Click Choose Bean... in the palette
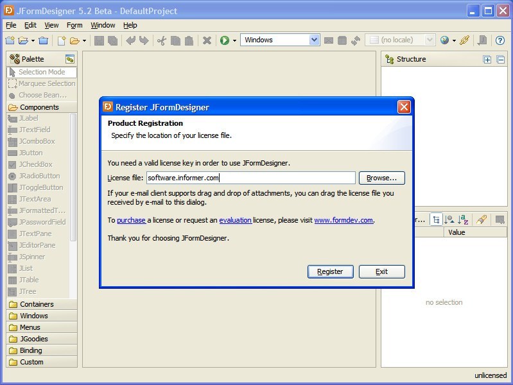This screenshot has width=513, height=385. [x=42, y=95]
